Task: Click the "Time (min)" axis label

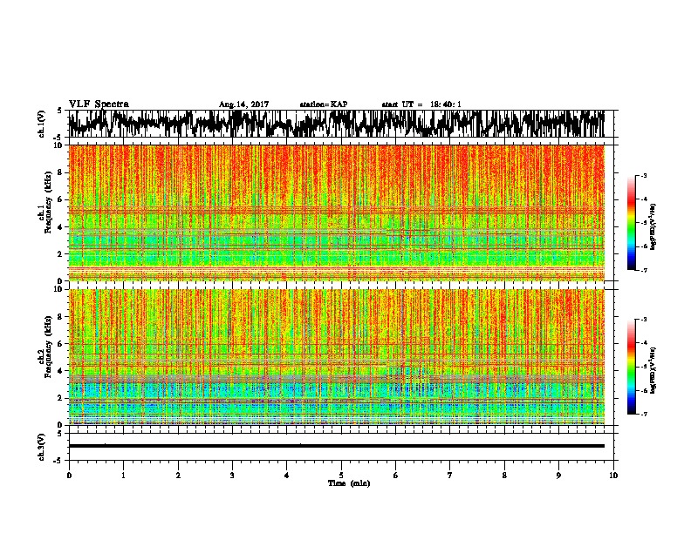Action: (x=349, y=483)
